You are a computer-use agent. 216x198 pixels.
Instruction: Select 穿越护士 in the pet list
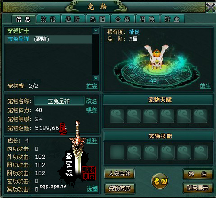pyautogui.click(x=18, y=31)
